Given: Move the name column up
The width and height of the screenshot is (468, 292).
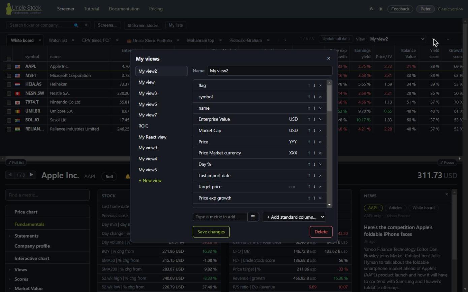Looking at the screenshot, I should [309, 108].
